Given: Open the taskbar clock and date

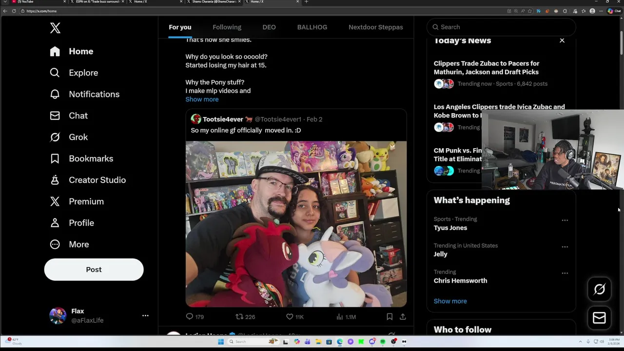Looking at the screenshot, I should pos(613,342).
